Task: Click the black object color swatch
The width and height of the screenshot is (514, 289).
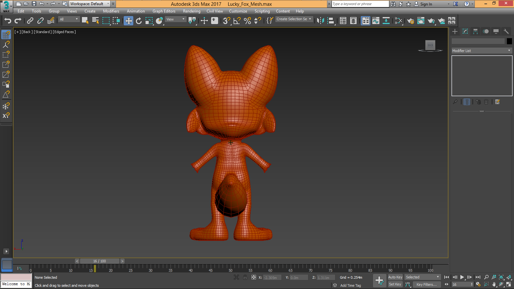Action: click(x=509, y=41)
